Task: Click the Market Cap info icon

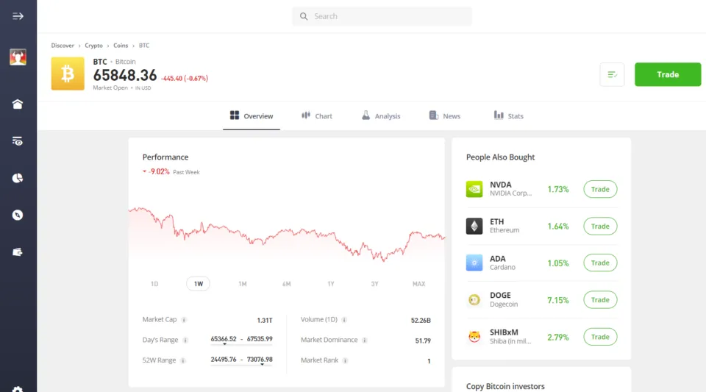Action: tap(184, 320)
